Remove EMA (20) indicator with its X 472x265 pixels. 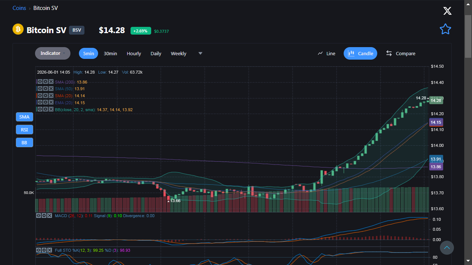coord(51,102)
